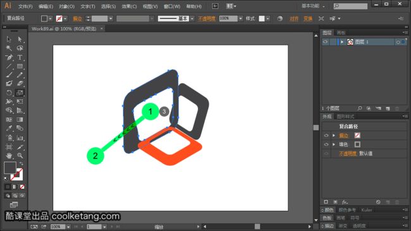Select the Slice tool

click(20, 147)
